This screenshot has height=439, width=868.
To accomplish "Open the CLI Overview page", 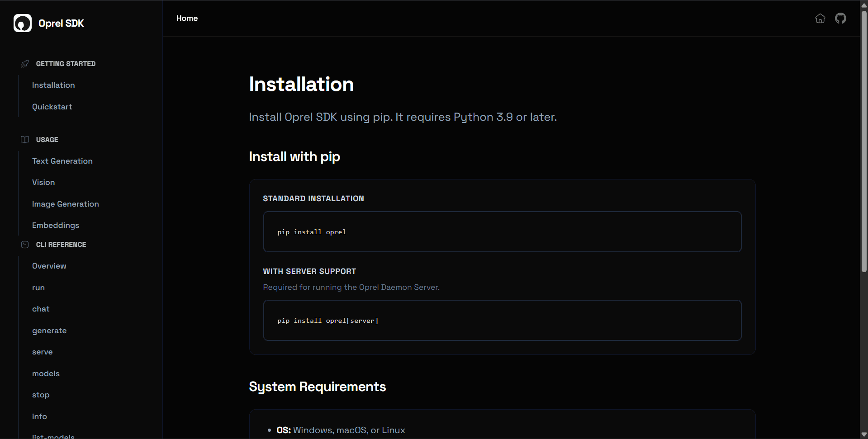I will pyautogui.click(x=49, y=266).
